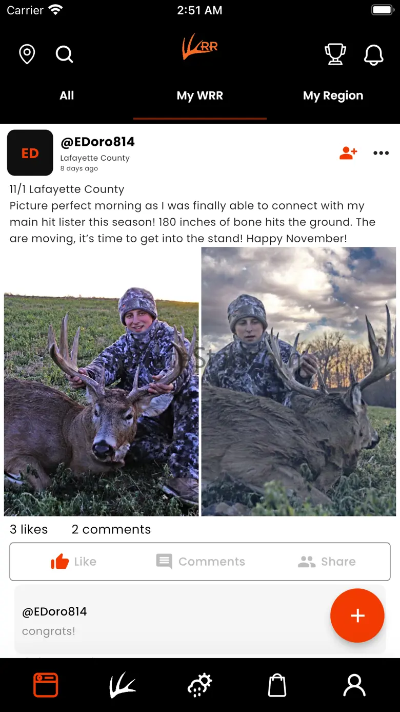Tap the Comments button
The width and height of the screenshot is (400, 712).
point(201,562)
